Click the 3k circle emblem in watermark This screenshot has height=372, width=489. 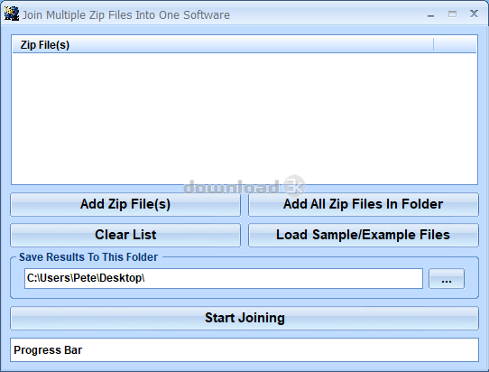tap(294, 186)
